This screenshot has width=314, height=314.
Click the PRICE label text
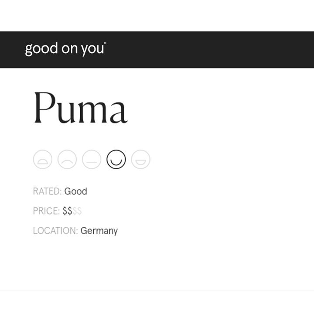47,211
